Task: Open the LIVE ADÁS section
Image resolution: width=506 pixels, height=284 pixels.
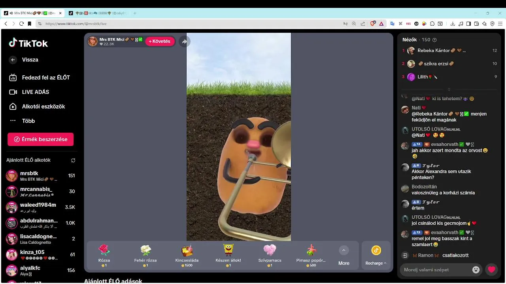Action: coord(30,92)
